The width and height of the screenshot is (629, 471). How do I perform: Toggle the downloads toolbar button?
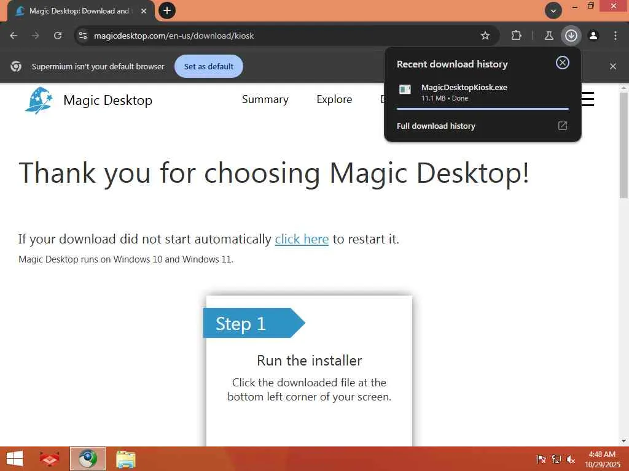pos(571,36)
